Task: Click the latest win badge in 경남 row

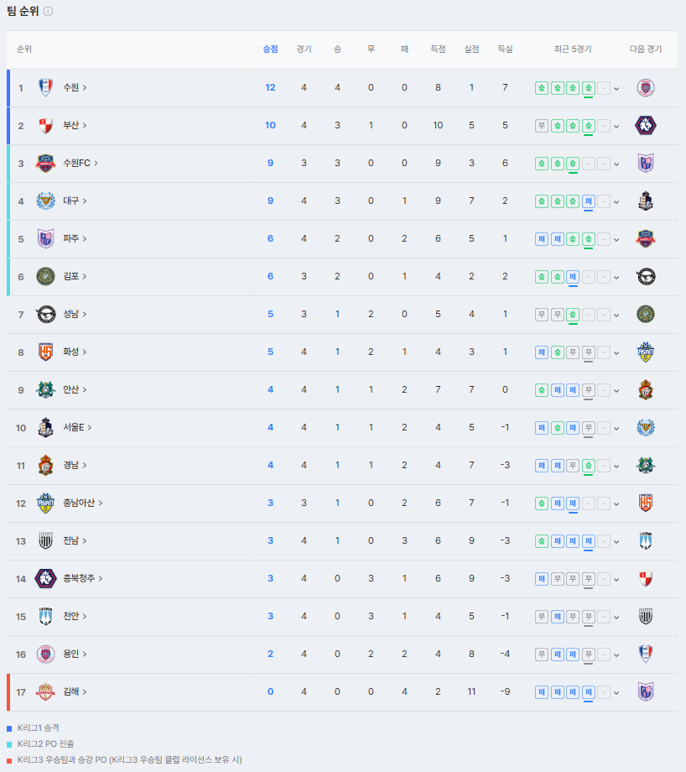Action: 588,466
